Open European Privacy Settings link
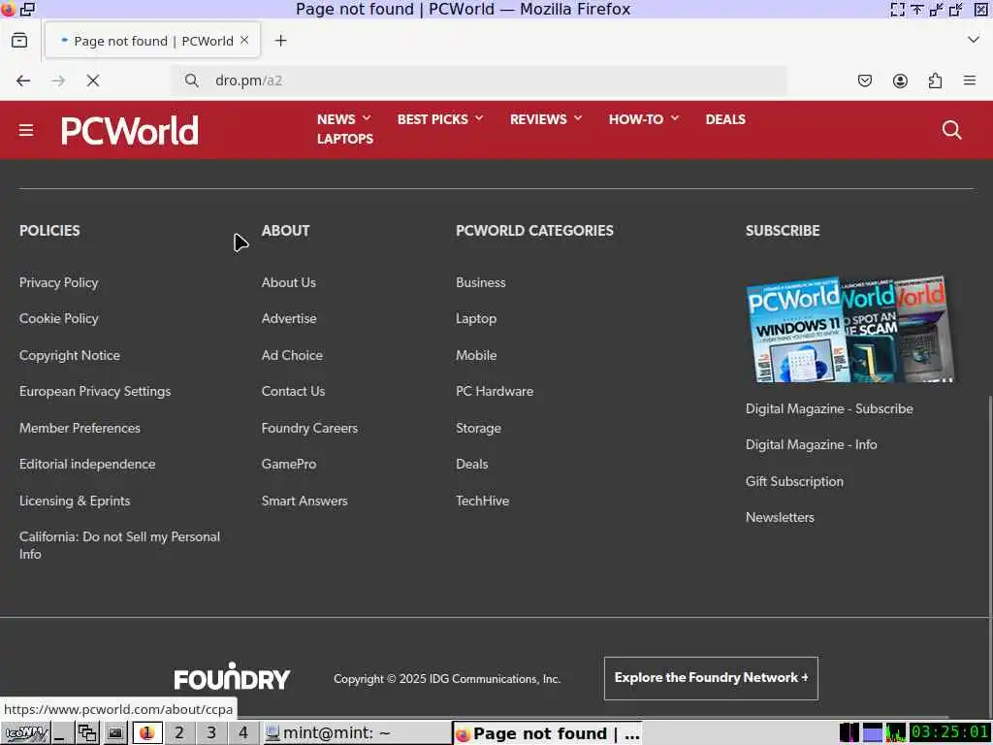Viewport: 993px width, 745px height. [x=95, y=392]
